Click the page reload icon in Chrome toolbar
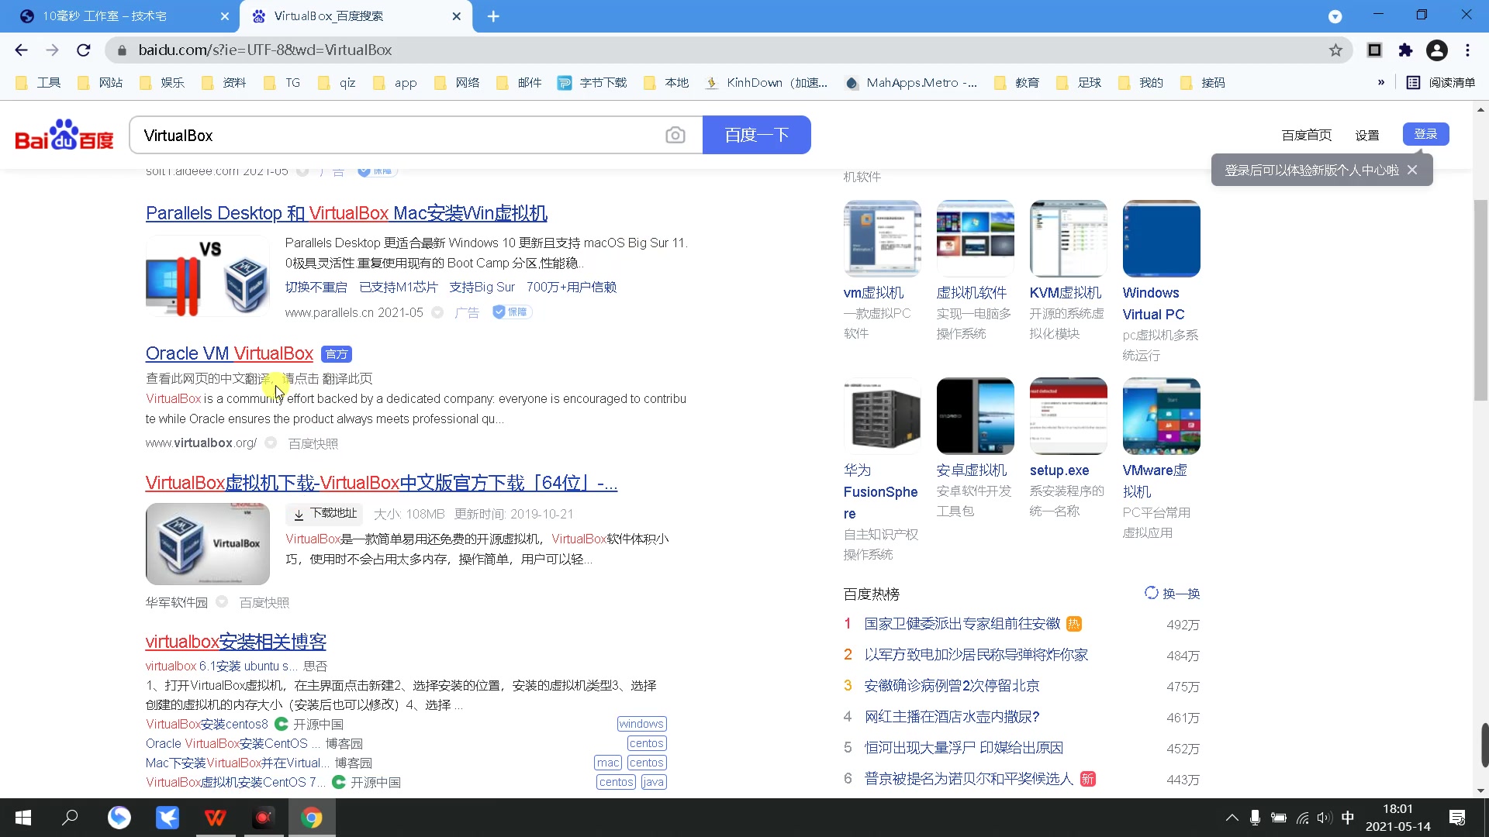Viewport: 1489px width, 837px height. (83, 50)
